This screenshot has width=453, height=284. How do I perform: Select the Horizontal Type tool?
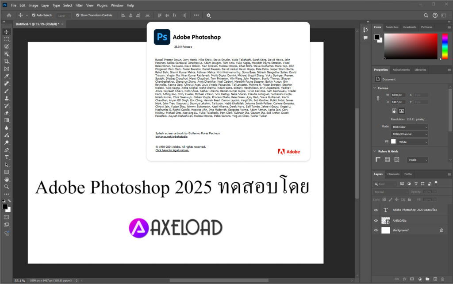point(6,157)
